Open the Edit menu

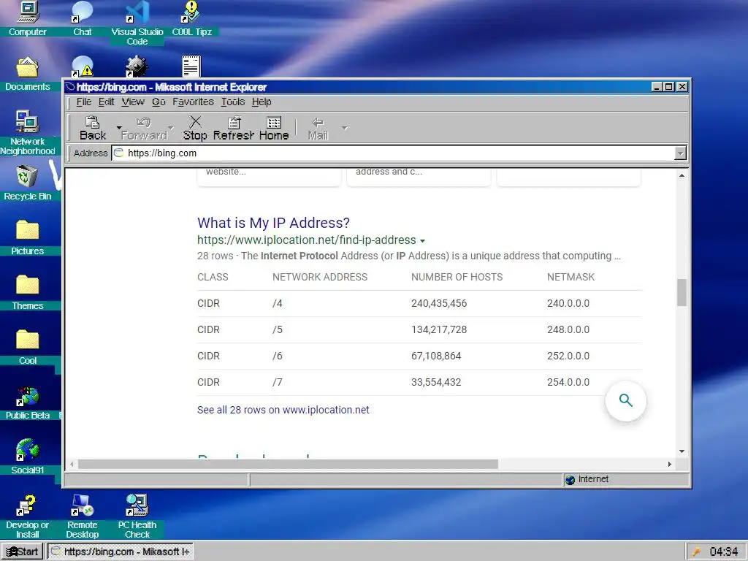(x=106, y=102)
